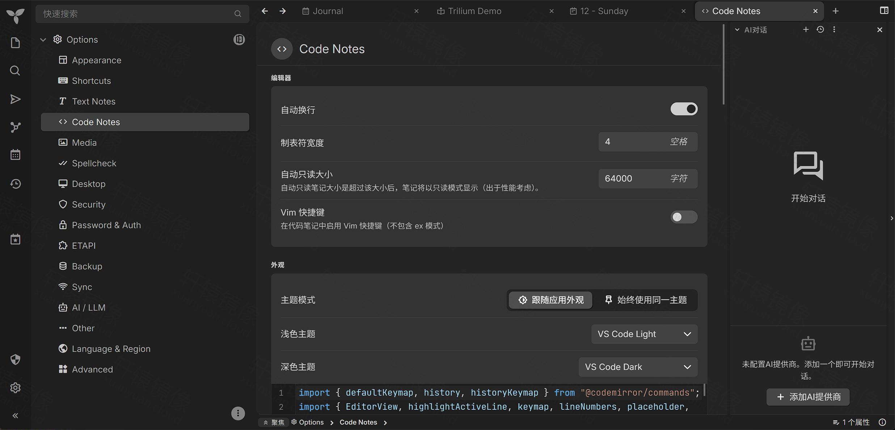
Task: Click the 快速搜索 search field
Action: 142,14
